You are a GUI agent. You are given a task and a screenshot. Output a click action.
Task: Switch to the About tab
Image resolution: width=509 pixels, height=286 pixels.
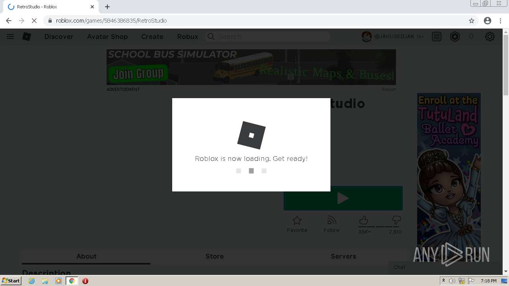(86, 256)
